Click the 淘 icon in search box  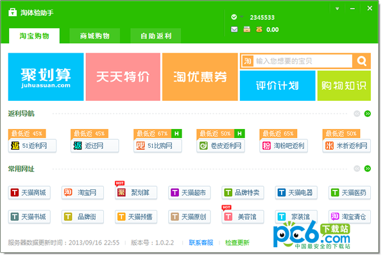tap(248, 61)
